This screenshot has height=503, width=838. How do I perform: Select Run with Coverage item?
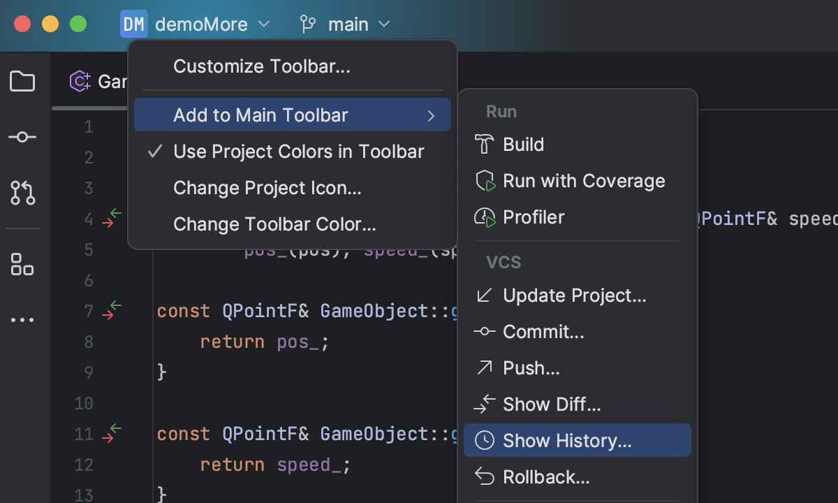coord(583,181)
